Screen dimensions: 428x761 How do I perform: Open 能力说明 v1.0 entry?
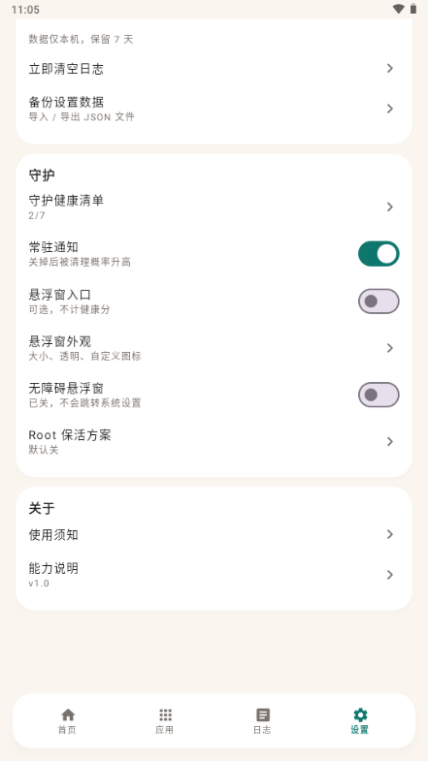(x=214, y=575)
